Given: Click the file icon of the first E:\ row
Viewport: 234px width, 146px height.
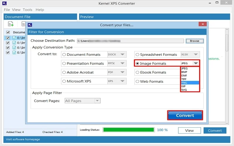Looking at the screenshot, I should (x=14, y=38).
